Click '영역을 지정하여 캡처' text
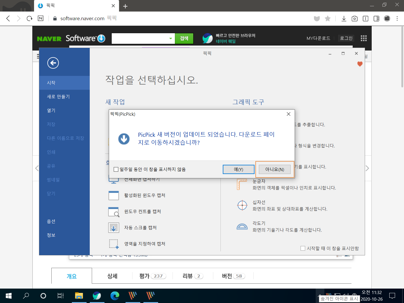This screenshot has height=303, width=404. coord(145,244)
